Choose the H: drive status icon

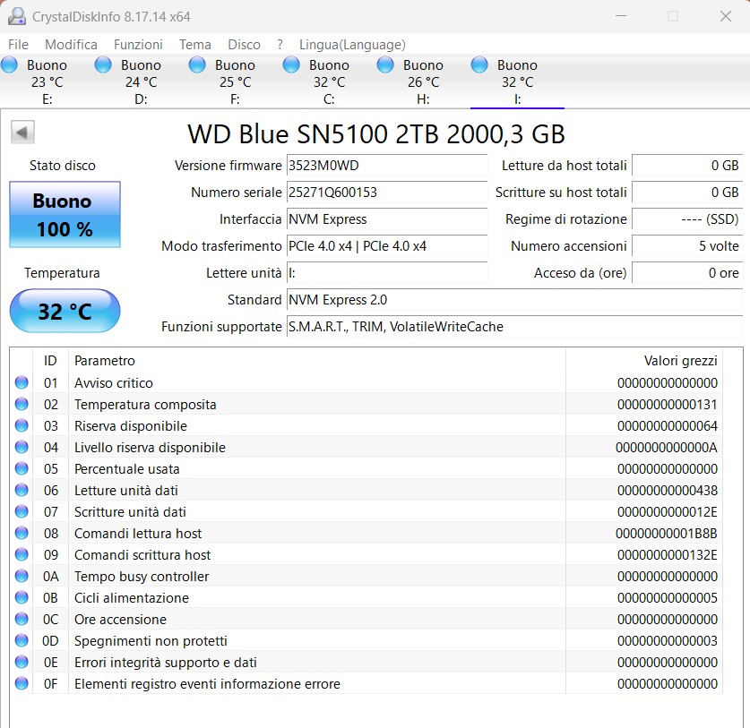[385, 64]
